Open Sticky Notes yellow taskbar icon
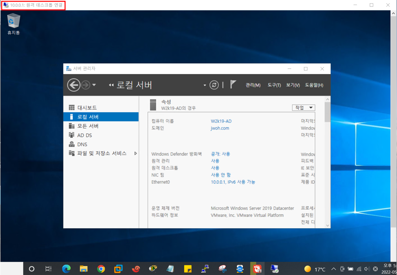The image size is (397, 275). coord(188,269)
